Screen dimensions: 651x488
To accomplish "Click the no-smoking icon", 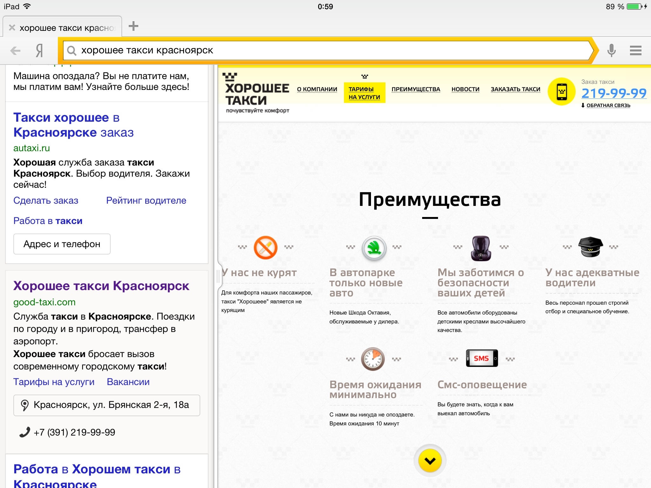I will tap(265, 247).
